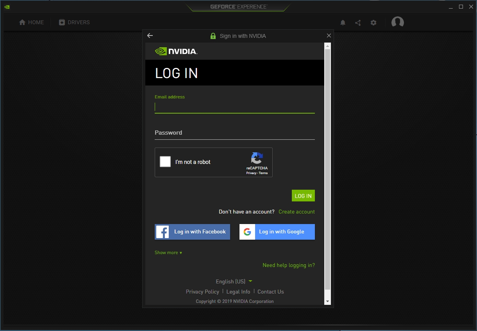Click the green LOG IN button
477x331 pixels.
coord(303,196)
